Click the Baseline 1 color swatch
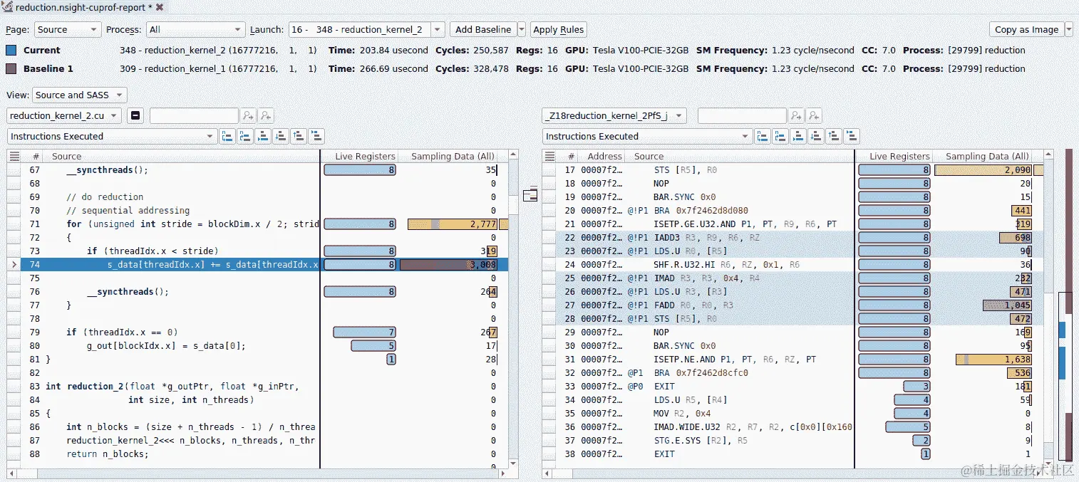This screenshot has height=482, width=1079. point(11,69)
